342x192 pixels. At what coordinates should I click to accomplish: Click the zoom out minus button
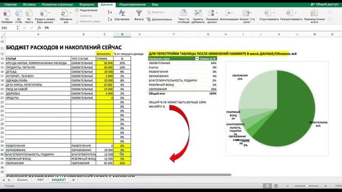tap(287, 186)
